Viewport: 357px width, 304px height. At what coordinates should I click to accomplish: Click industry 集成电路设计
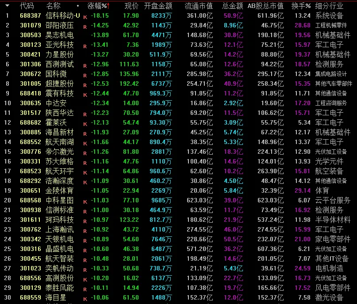click(331, 74)
